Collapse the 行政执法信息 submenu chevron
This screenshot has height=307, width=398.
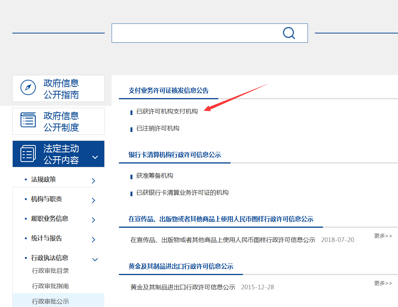point(95,259)
